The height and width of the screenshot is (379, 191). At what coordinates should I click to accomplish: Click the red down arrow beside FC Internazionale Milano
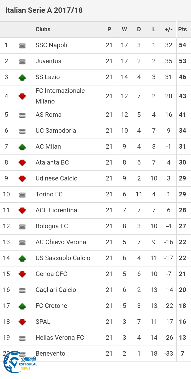click(x=22, y=96)
